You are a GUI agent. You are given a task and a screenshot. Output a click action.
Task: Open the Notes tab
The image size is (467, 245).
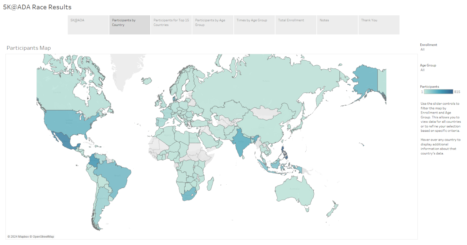coord(337,25)
